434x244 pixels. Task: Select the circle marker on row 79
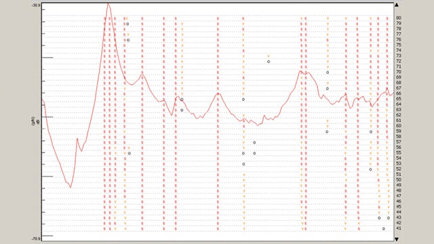[x=127, y=24]
